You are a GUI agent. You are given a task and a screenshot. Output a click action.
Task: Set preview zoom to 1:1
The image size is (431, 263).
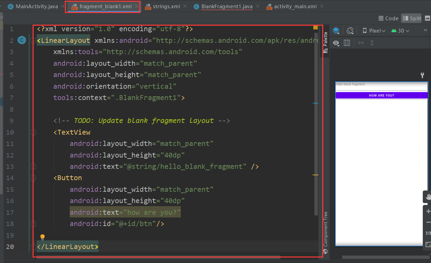coord(428,234)
